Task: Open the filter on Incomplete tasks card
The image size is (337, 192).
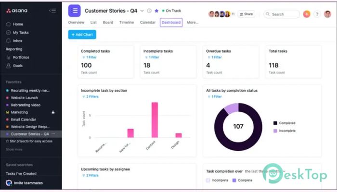Action: pos(152,57)
